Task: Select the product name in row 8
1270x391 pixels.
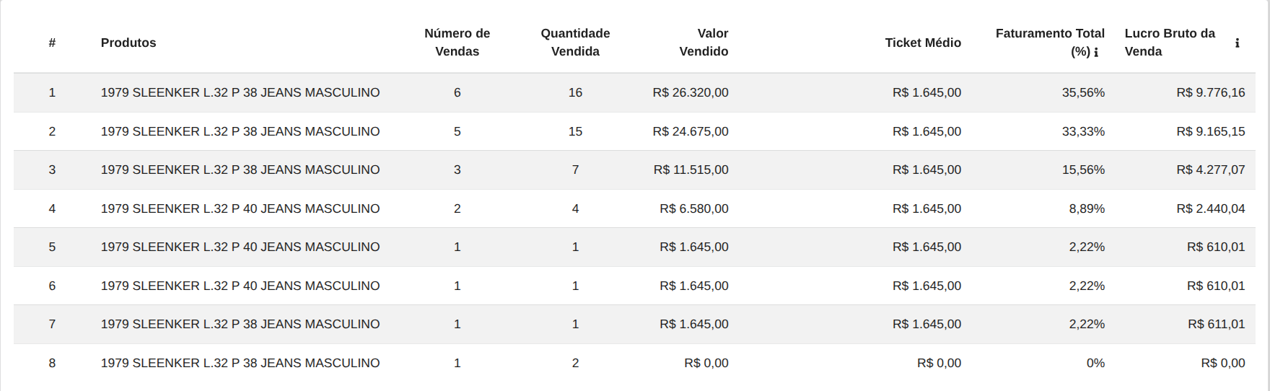Action: pyautogui.click(x=240, y=363)
